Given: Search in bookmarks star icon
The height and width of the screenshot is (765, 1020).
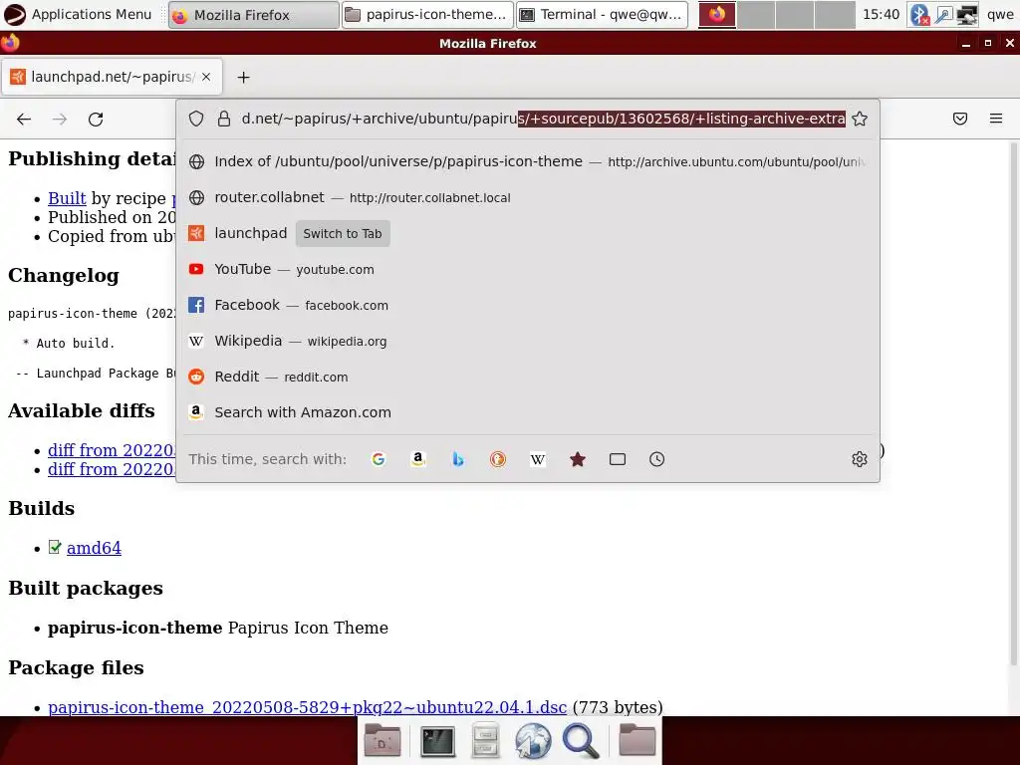Looking at the screenshot, I should [578, 459].
